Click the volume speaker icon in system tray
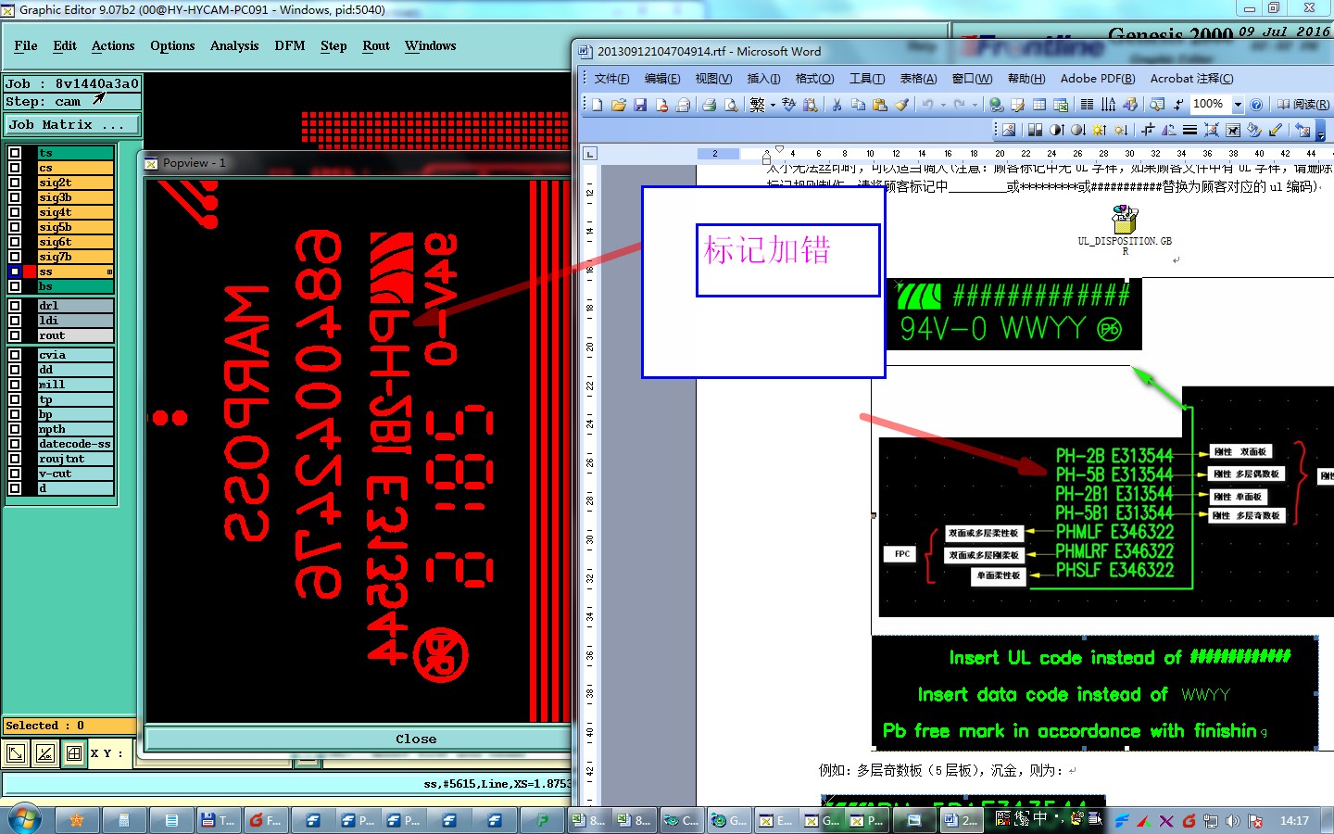The image size is (1334, 834). point(1233,821)
